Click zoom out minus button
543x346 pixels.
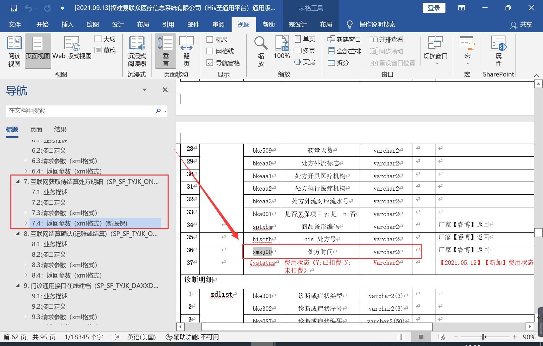tap(456, 337)
